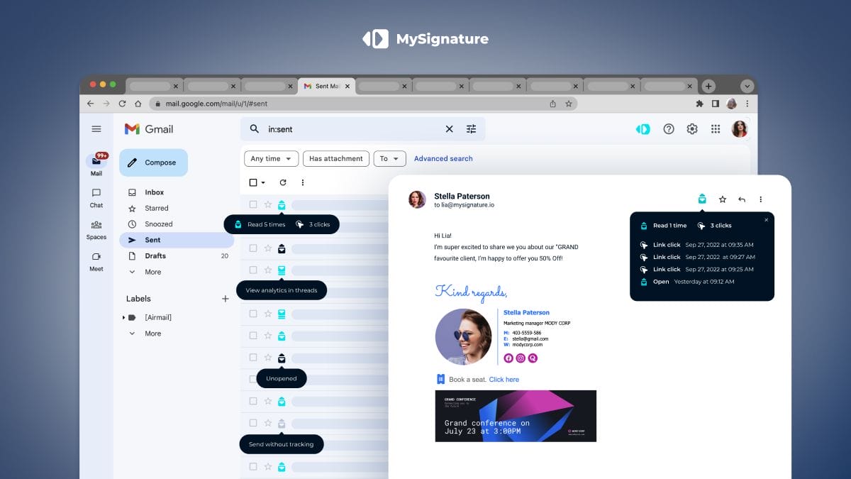The image size is (851, 479).
Task: Click the refresh icon above email list
Action: (283, 182)
